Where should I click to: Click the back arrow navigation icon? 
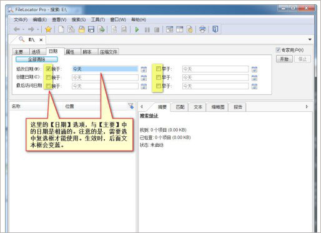[x=17, y=29]
